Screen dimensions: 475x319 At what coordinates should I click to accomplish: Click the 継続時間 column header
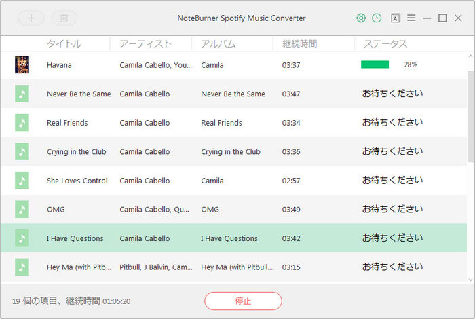click(x=300, y=44)
